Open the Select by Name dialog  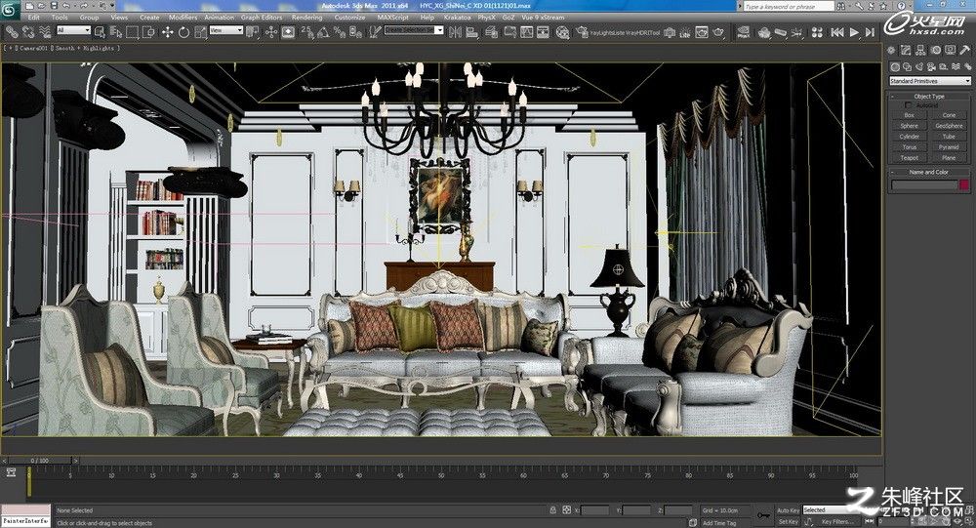point(116,32)
